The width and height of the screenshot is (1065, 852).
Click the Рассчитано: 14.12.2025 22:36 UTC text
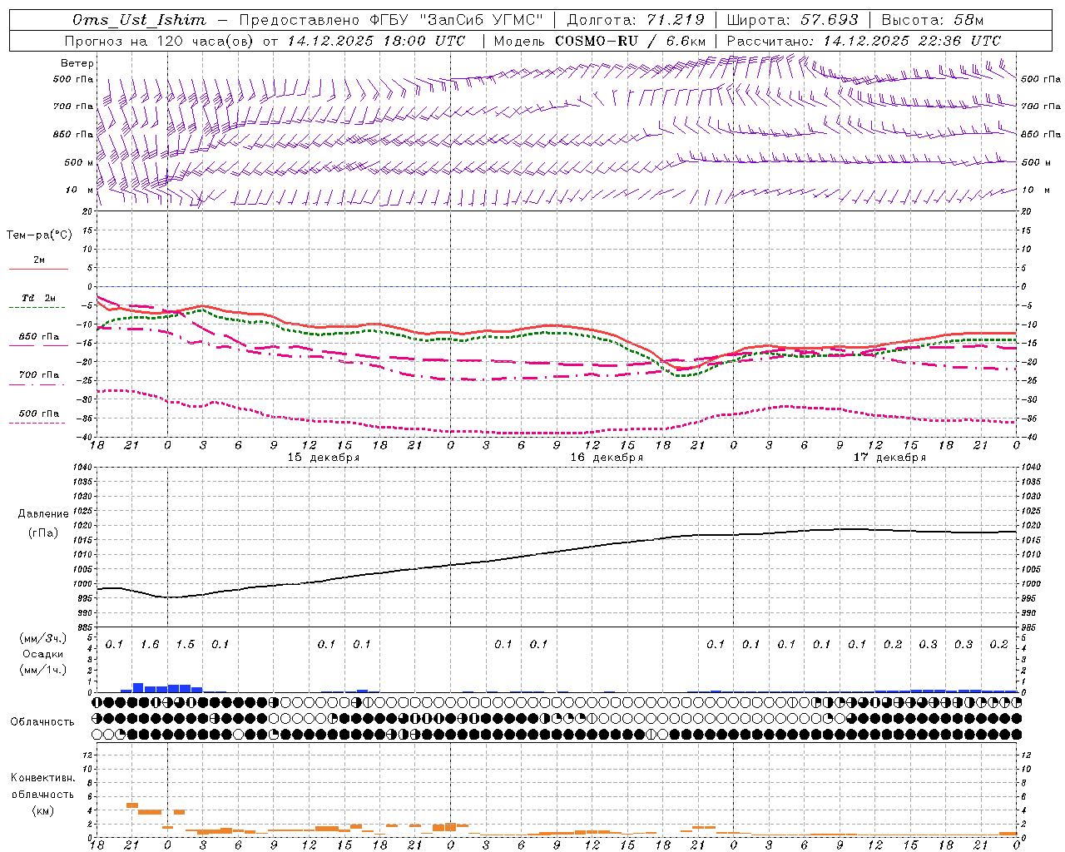click(864, 41)
